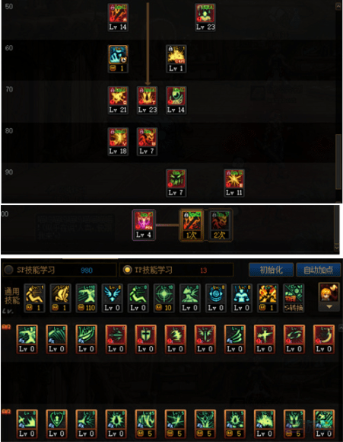Select the purple-framed Lv 4 awakening skill
Screen dimensions: 343x442
pyautogui.click(x=144, y=225)
